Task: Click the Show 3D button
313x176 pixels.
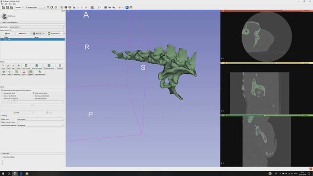Action: [37, 34]
